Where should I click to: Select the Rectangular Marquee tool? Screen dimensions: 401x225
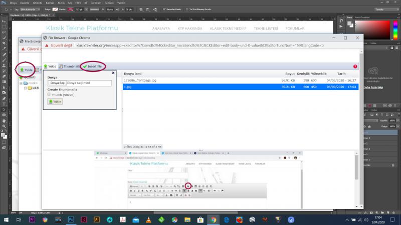4,27
